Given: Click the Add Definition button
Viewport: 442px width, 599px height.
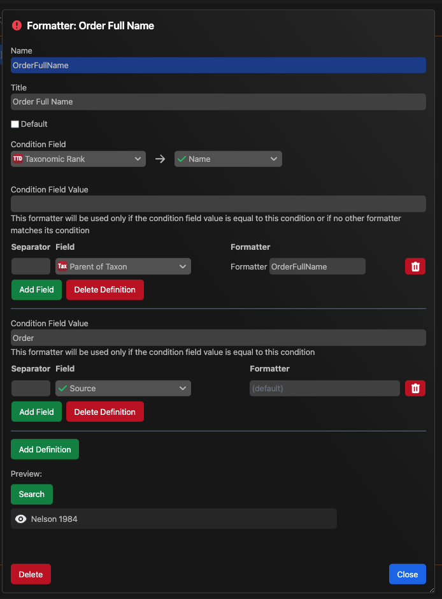Looking at the screenshot, I should pyautogui.click(x=45, y=449).
